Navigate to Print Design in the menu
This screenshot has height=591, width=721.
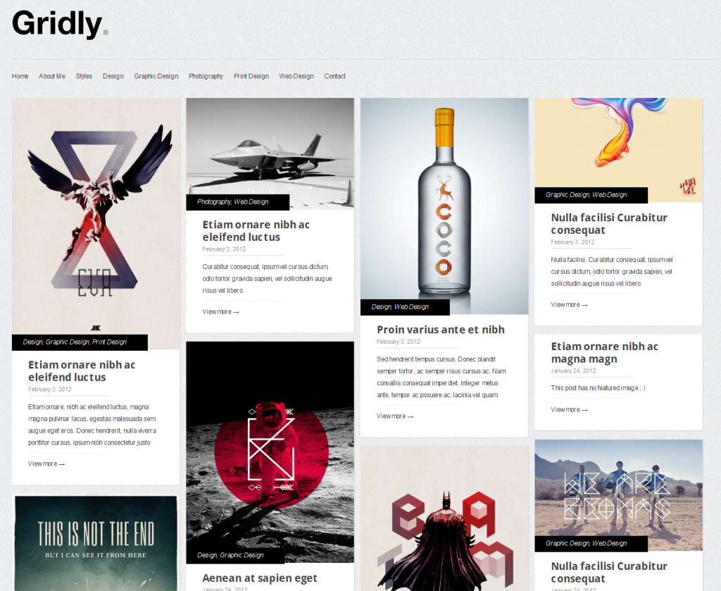click(251, 76)
